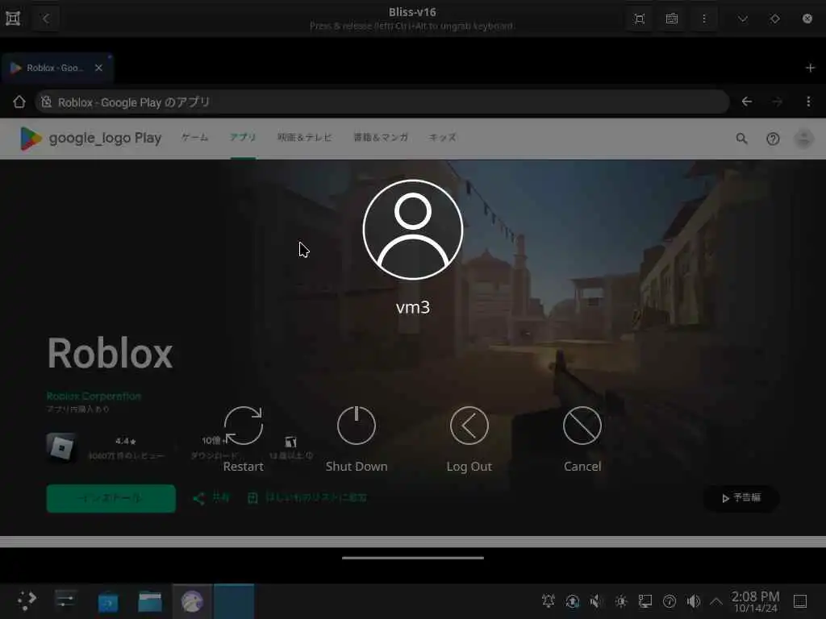The height and width of the screenshot is (619, 826).
Task: Click the Google Play search icon
Action: (x=742, y=139)
